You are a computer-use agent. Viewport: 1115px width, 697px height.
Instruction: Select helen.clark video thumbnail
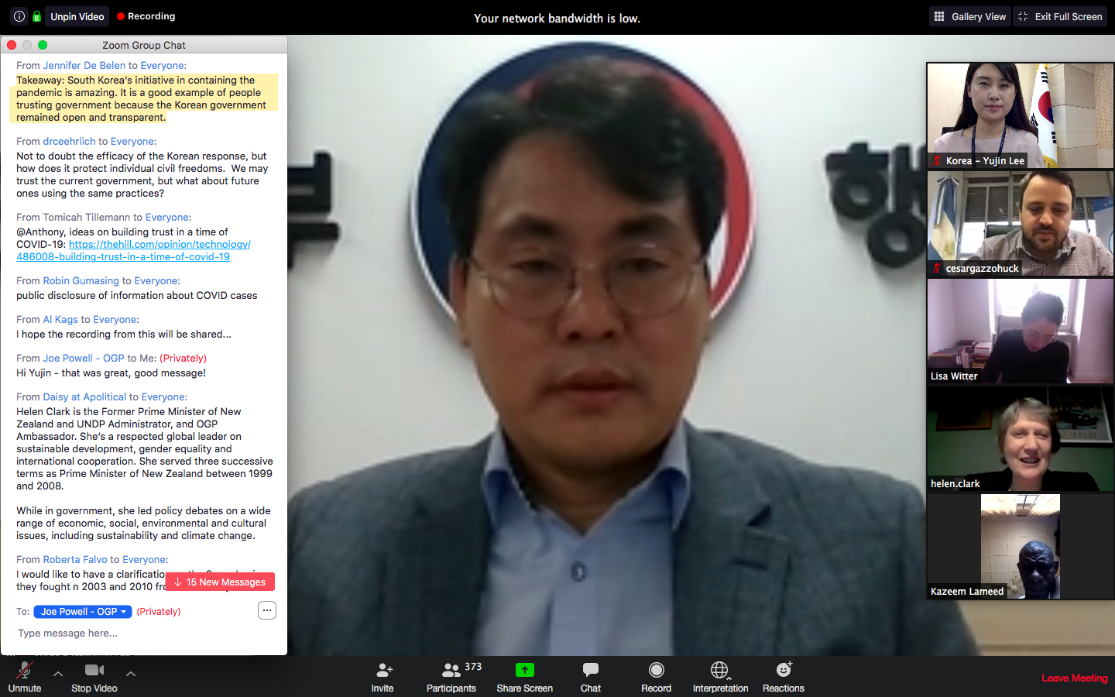(x=1020, y=439)
